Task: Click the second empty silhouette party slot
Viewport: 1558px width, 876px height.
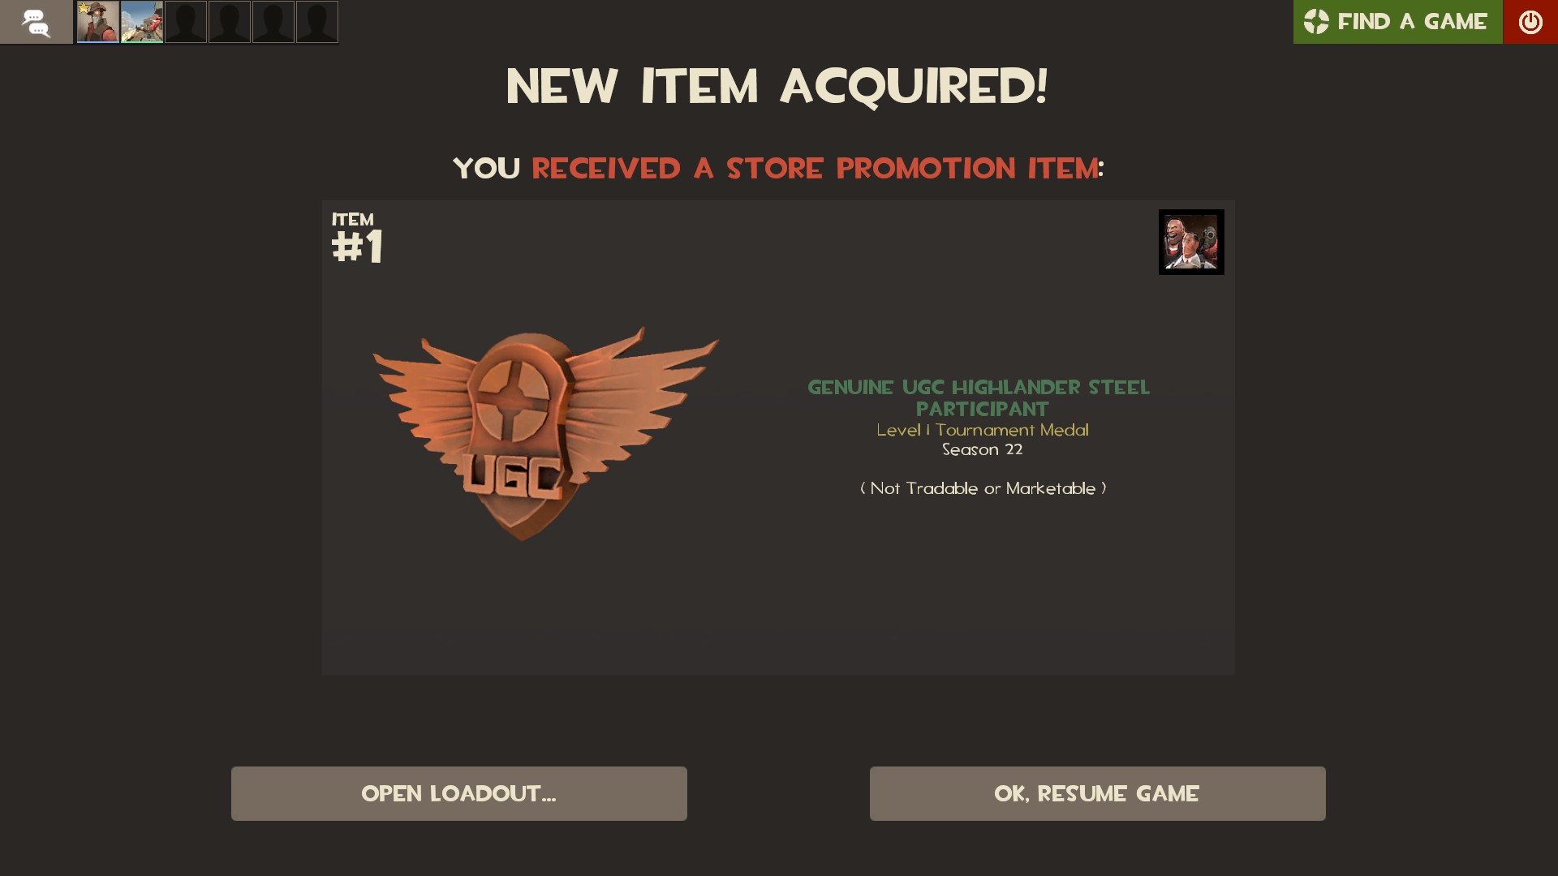Action: pos(230,22)
